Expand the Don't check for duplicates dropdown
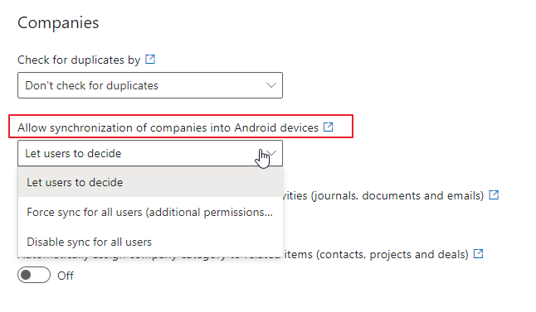 [150, 85]
